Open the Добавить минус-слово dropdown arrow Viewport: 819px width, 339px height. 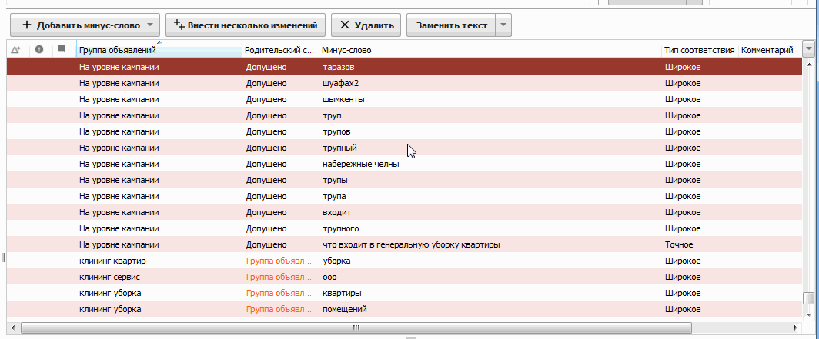click(151, 25)
